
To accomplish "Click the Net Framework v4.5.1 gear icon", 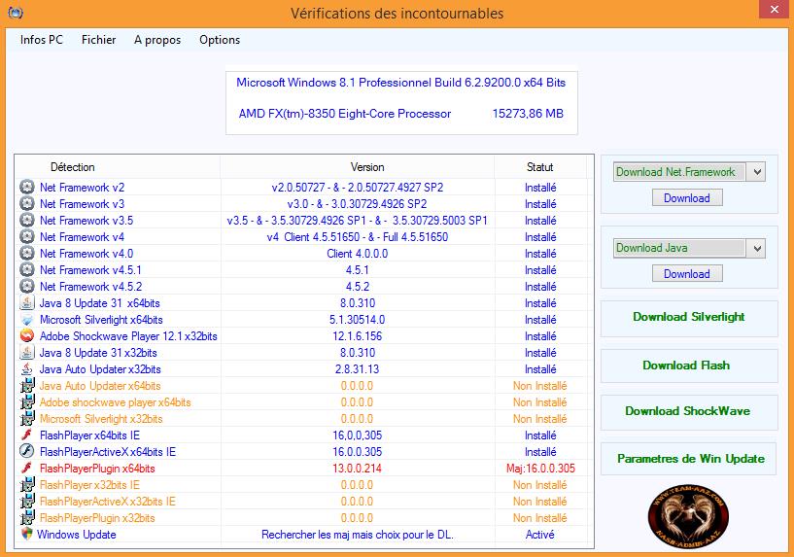I will point(27,270).
